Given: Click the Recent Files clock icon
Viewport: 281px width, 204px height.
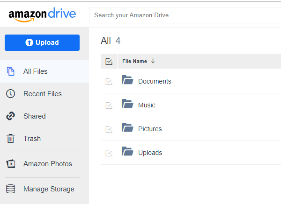Looking at the screenshot, I should point(10,94).
